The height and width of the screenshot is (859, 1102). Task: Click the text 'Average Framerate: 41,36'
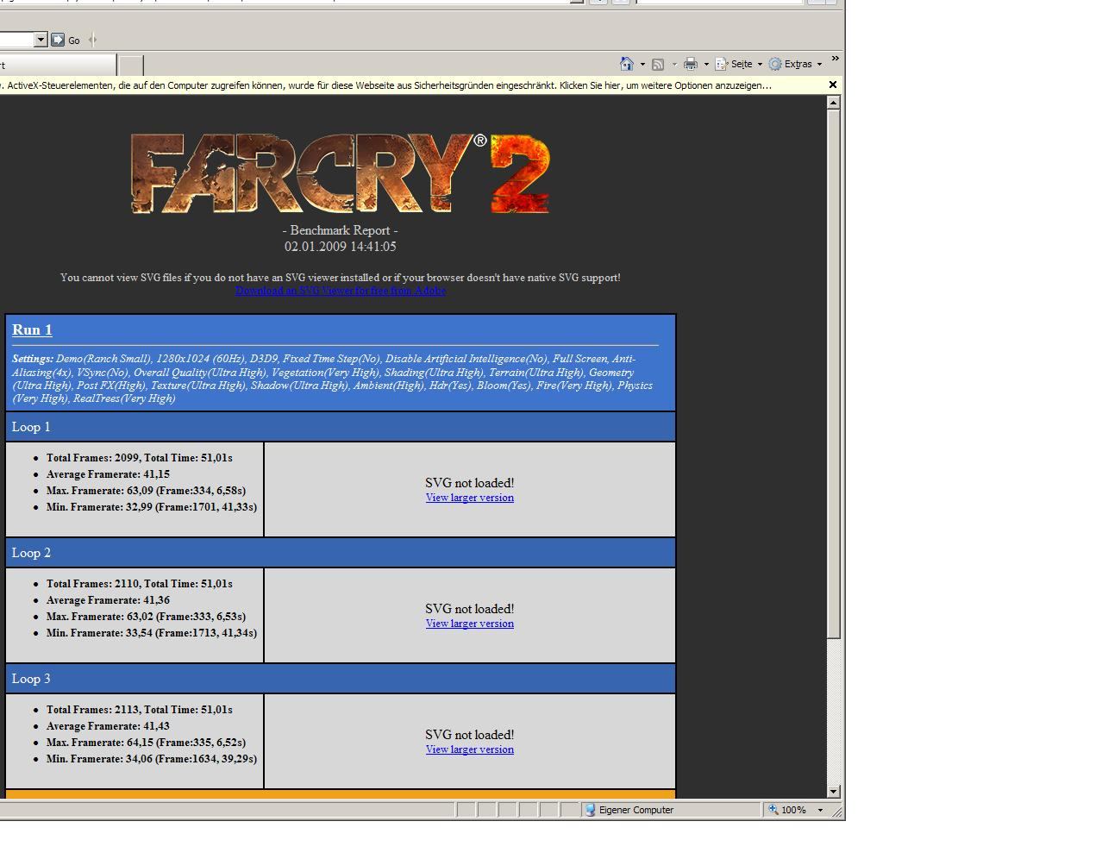tap(108, 600)
